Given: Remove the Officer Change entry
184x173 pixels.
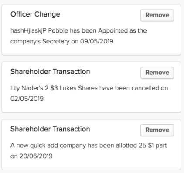Looking at the screenshot, I should (157, 15).
